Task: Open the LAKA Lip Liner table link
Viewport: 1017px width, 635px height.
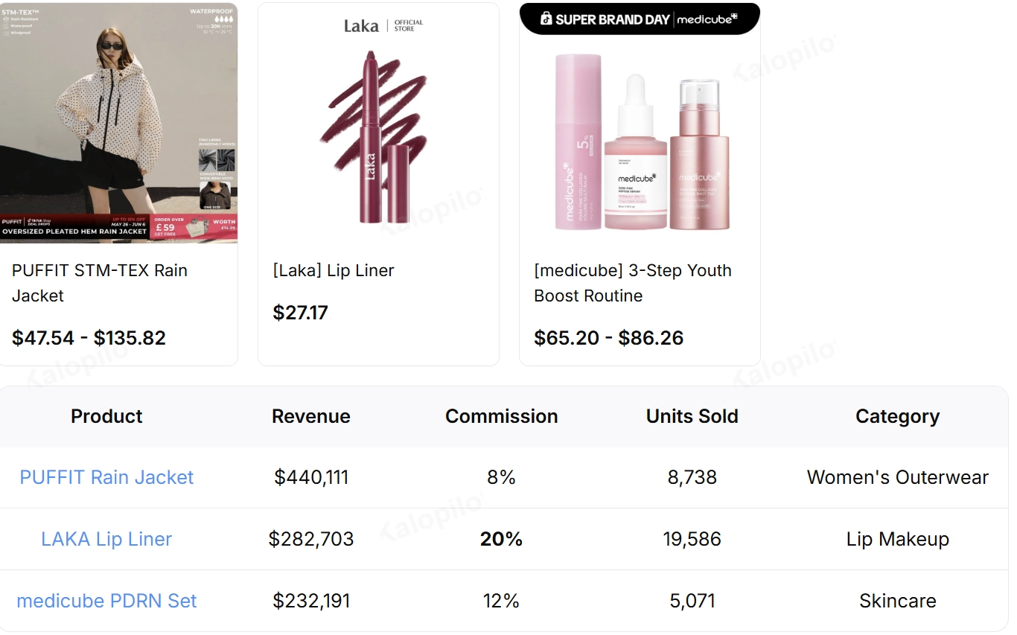Action: pos(106,539)
